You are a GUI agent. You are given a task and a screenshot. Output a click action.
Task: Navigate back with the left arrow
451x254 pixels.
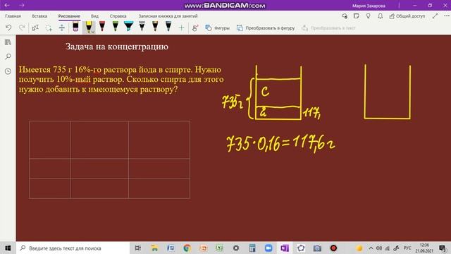click(7, 5)
